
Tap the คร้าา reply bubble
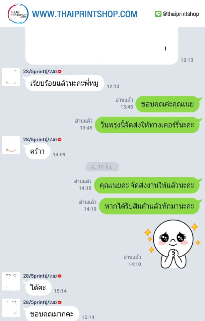tap(37, 151)
